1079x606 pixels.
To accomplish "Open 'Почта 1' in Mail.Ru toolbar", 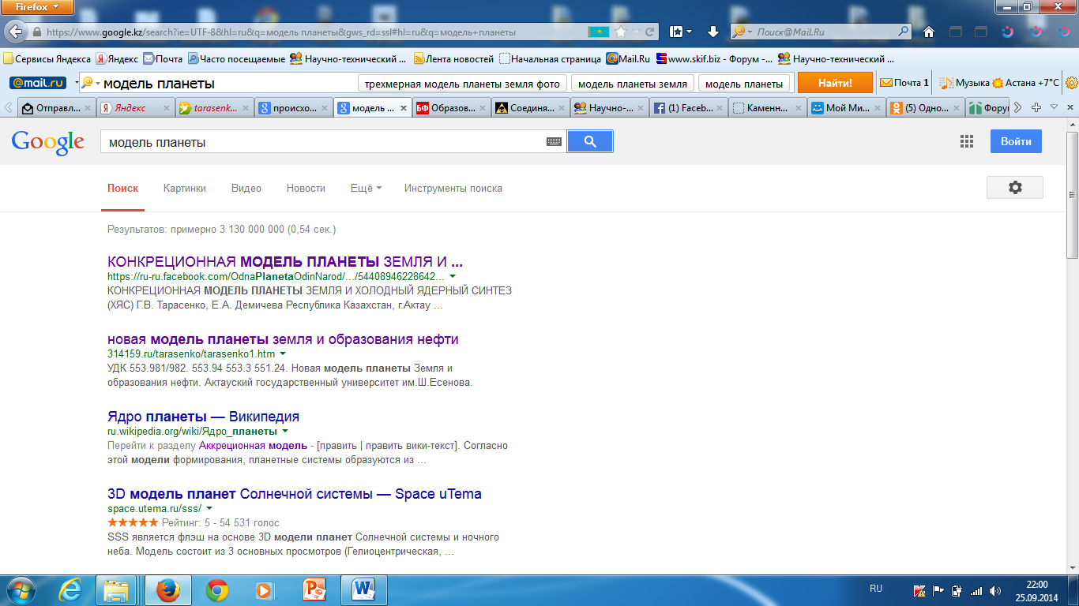I will 904,83.
